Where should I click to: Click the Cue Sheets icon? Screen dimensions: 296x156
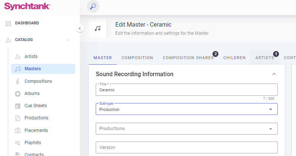[x=17, y=106]
